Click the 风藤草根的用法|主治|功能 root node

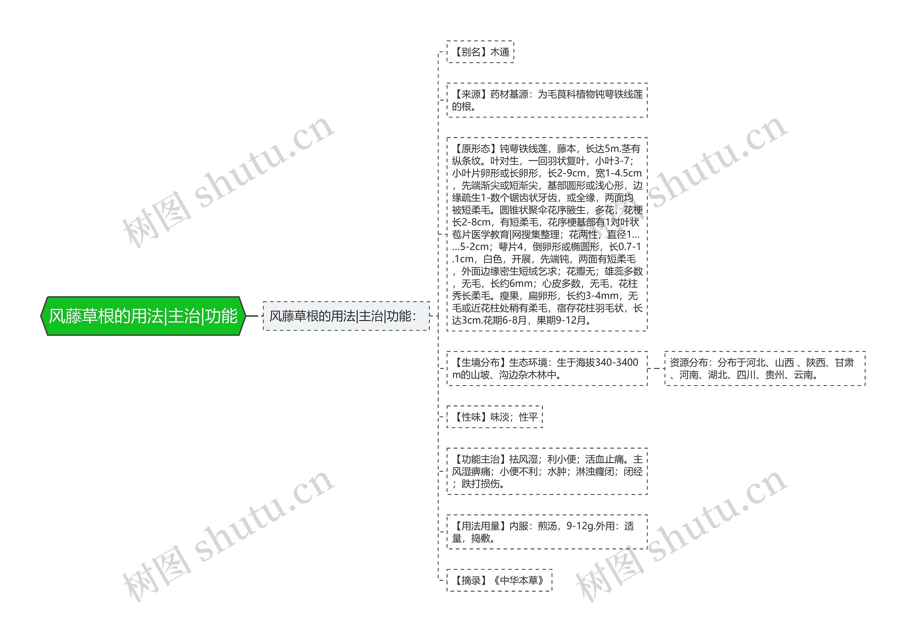tap(136, 309)
